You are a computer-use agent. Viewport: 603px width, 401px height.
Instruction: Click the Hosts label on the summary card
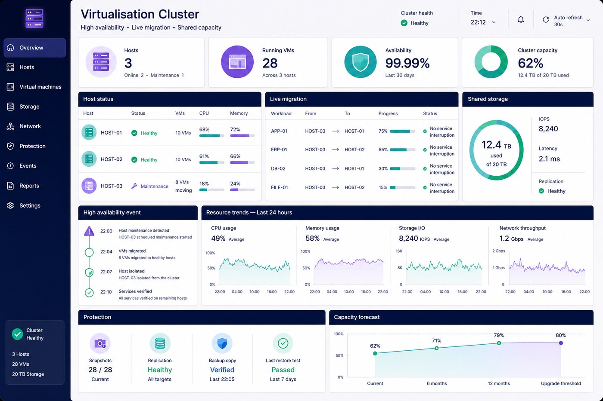click(x=131, y=50)
